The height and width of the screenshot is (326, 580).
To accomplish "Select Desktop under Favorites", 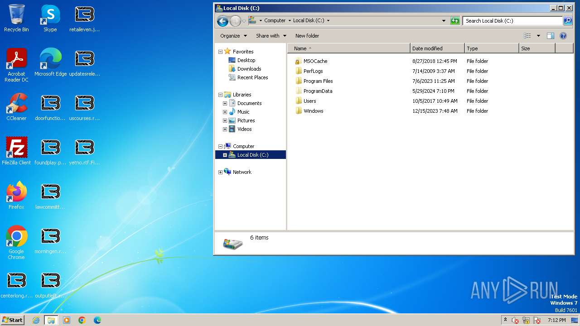I will 246,60.
